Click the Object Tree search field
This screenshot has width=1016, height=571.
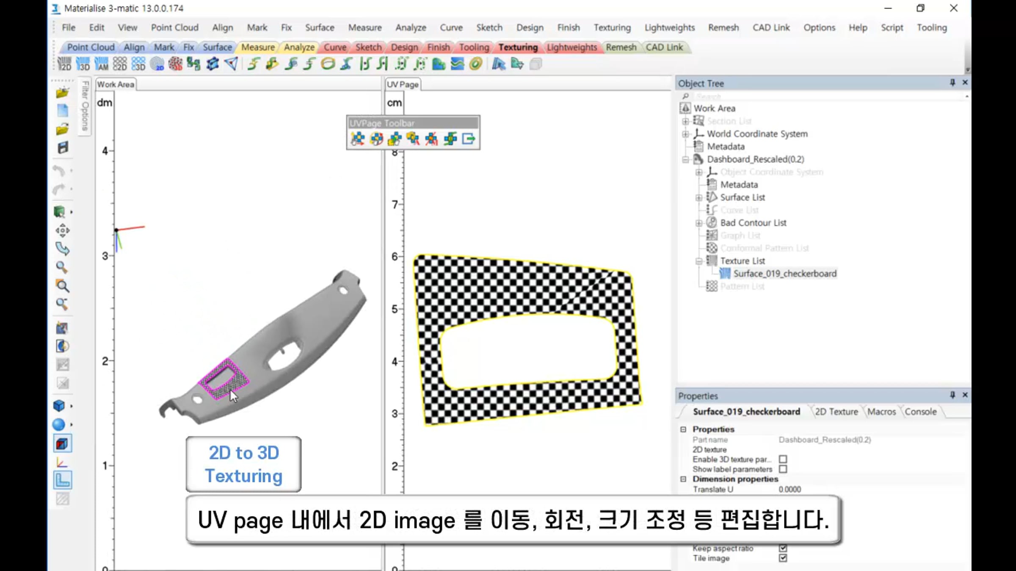tap(825, 96)
